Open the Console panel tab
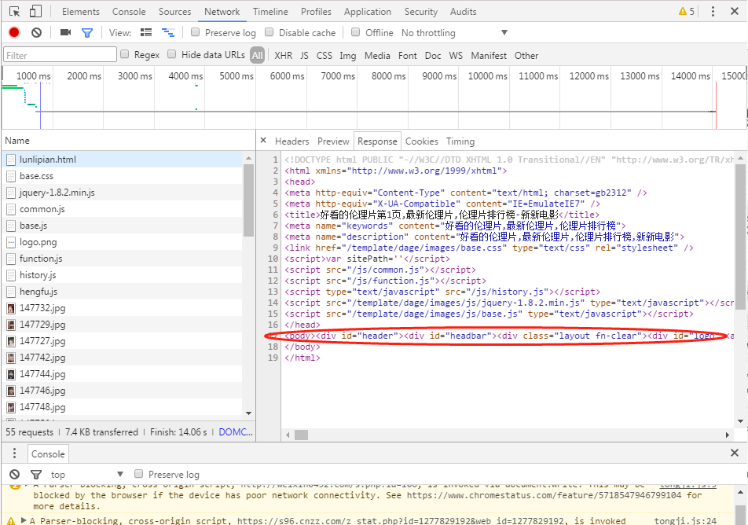748x525 pixels. pos(129,12)
